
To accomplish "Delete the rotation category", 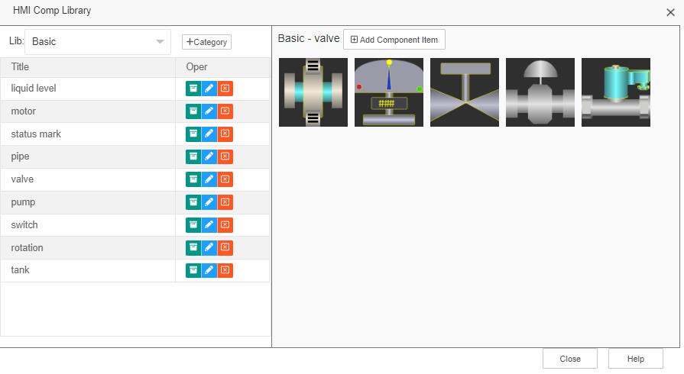I will (x=225, y=247).
